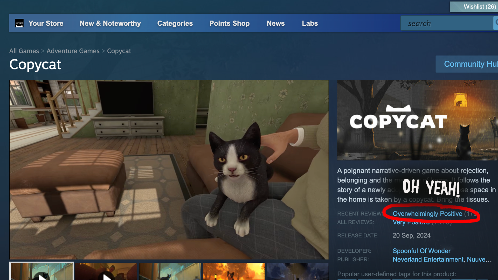The height and width of the screenshot is (280, 498).
Task: Click the Copycat page title text
Action: 35,65
